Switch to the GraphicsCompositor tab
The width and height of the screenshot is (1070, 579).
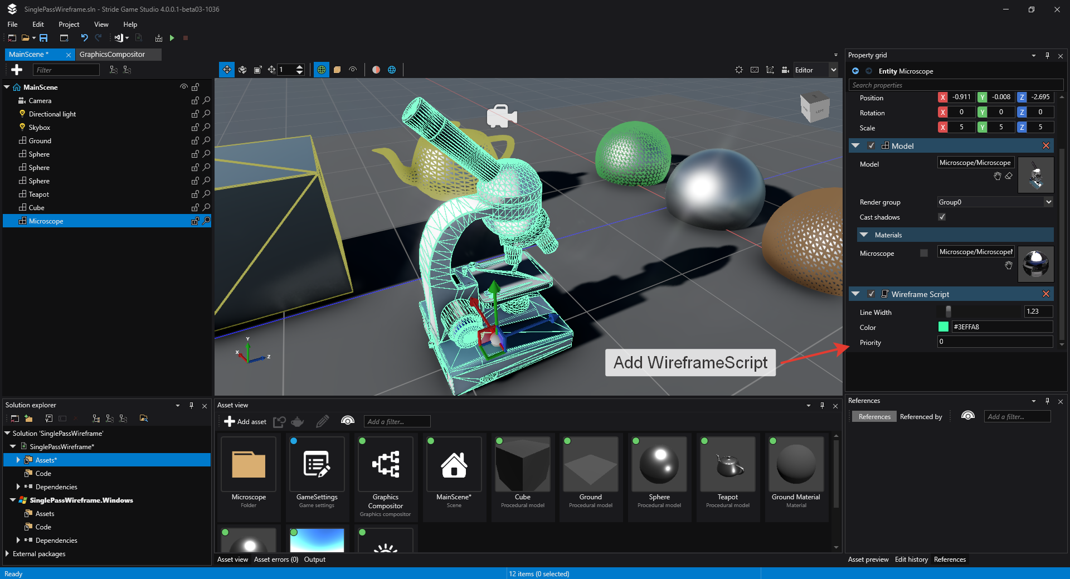click(x=112, y=55)
